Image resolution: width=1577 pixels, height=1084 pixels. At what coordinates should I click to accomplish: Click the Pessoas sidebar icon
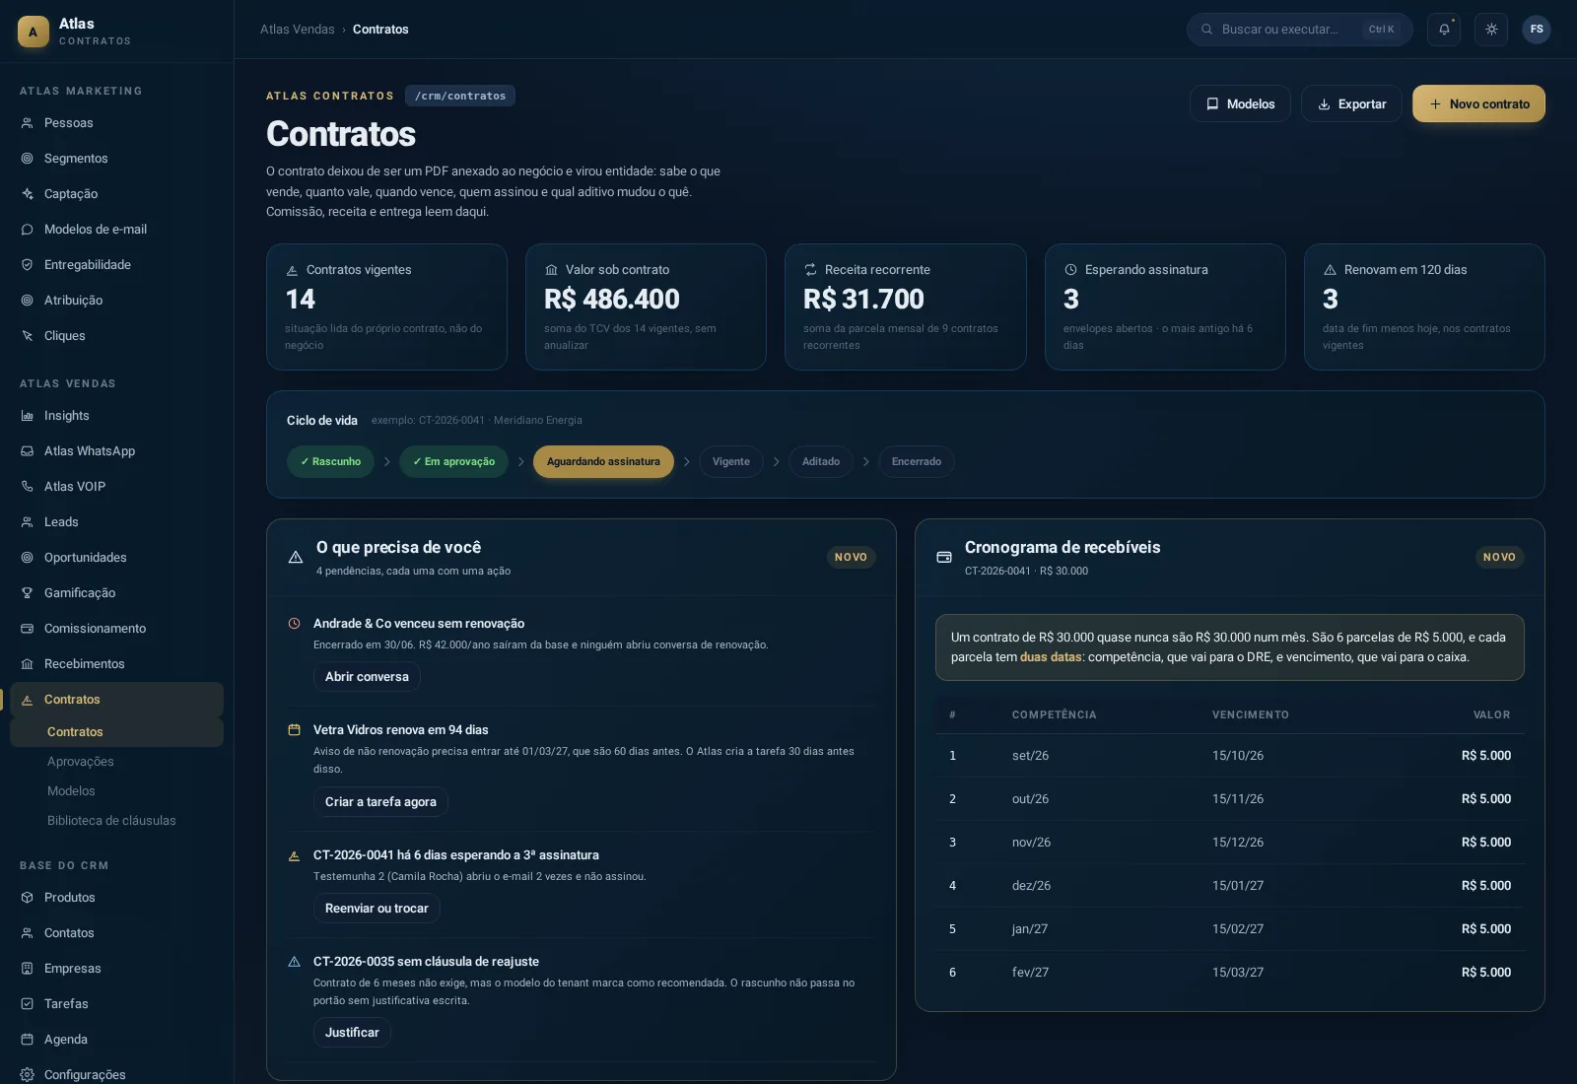tap(28, 123)
